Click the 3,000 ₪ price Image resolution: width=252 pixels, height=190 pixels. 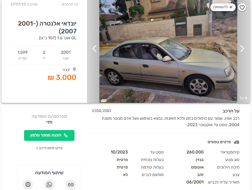pos(62,77)
